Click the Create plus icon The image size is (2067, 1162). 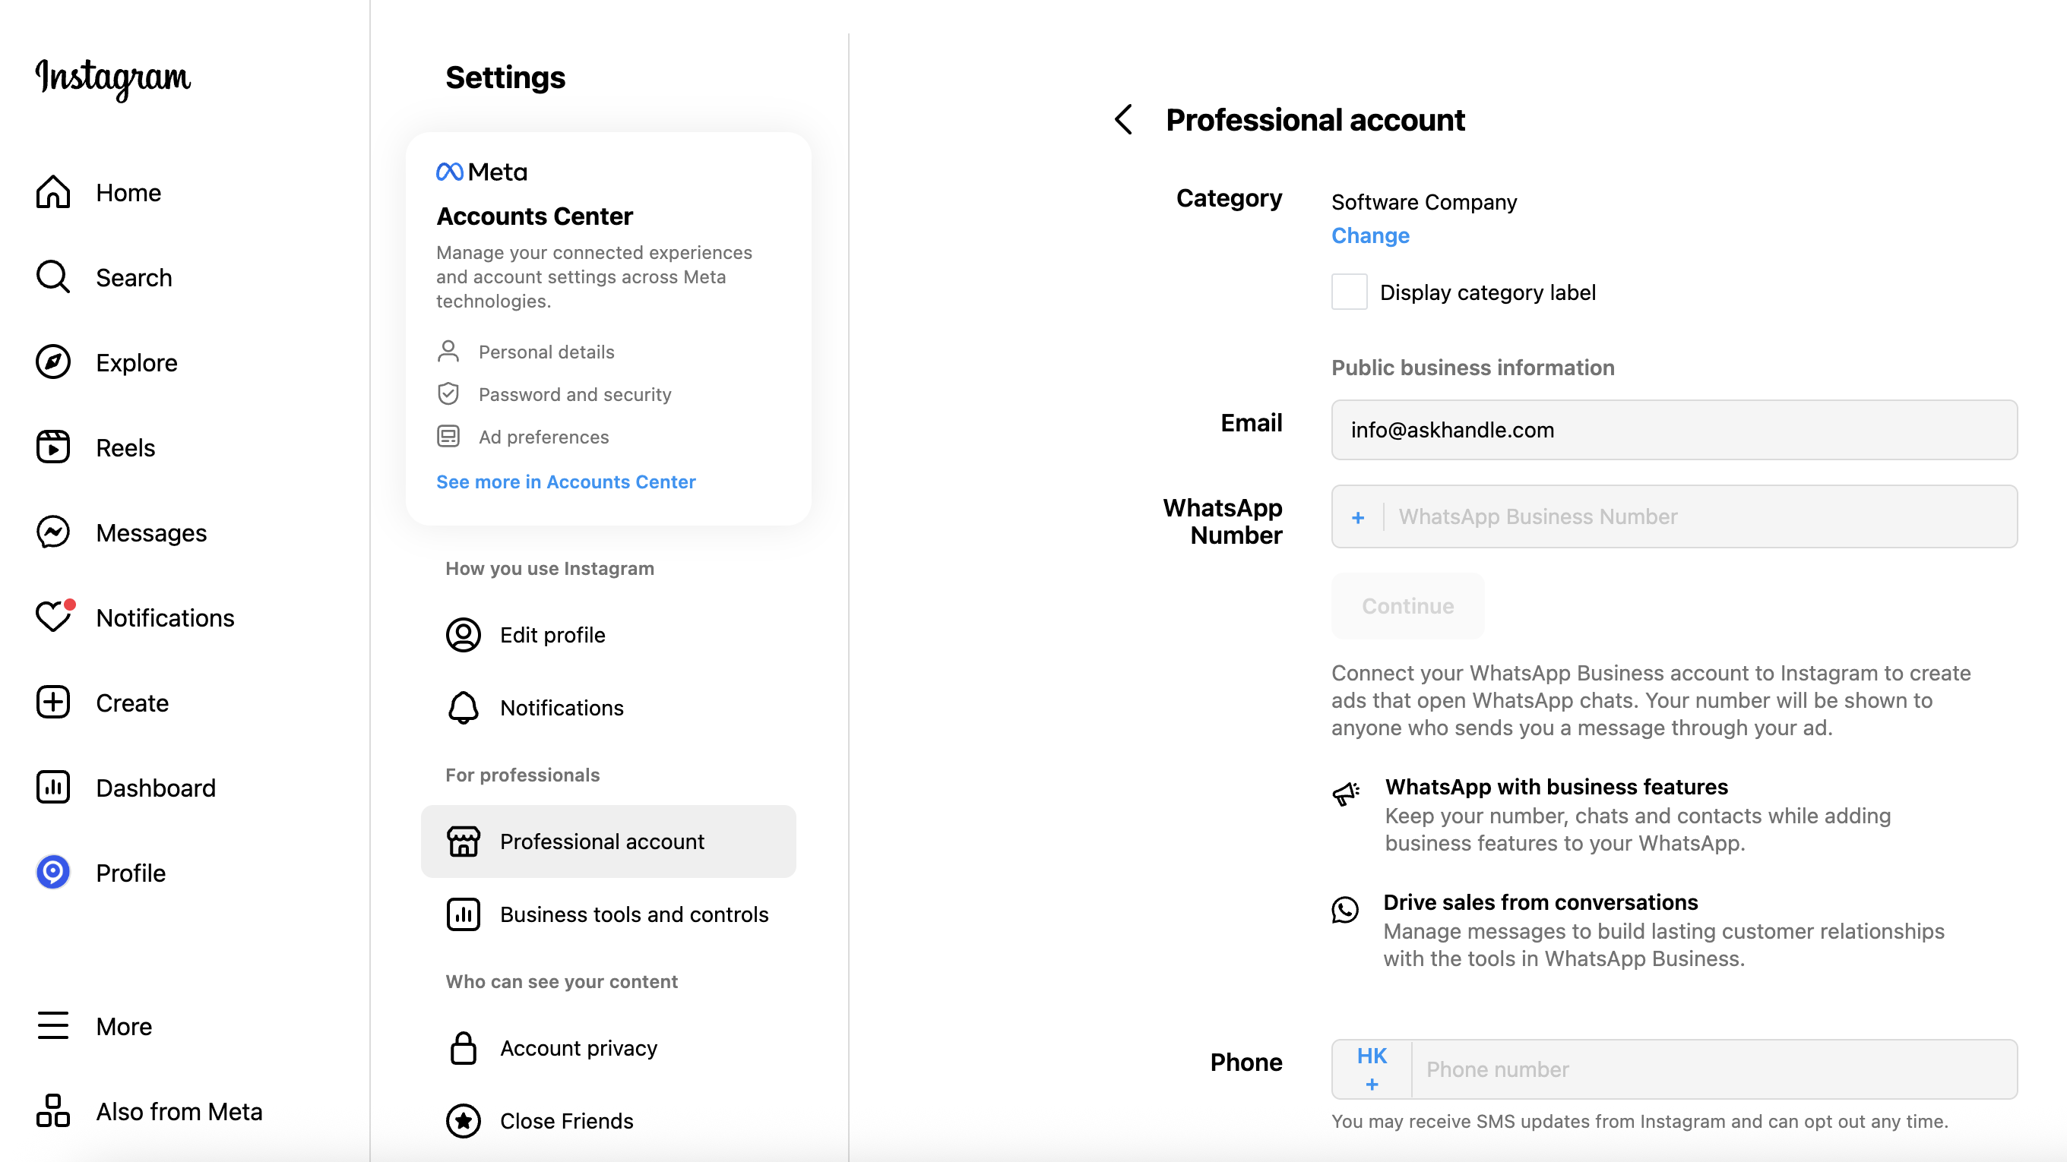coord(53,703)
